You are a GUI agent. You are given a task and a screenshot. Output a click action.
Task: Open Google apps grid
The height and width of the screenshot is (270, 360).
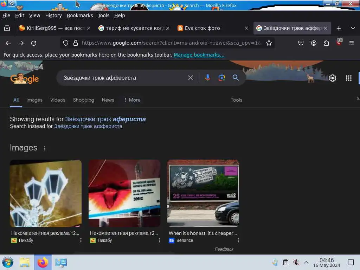349,78
